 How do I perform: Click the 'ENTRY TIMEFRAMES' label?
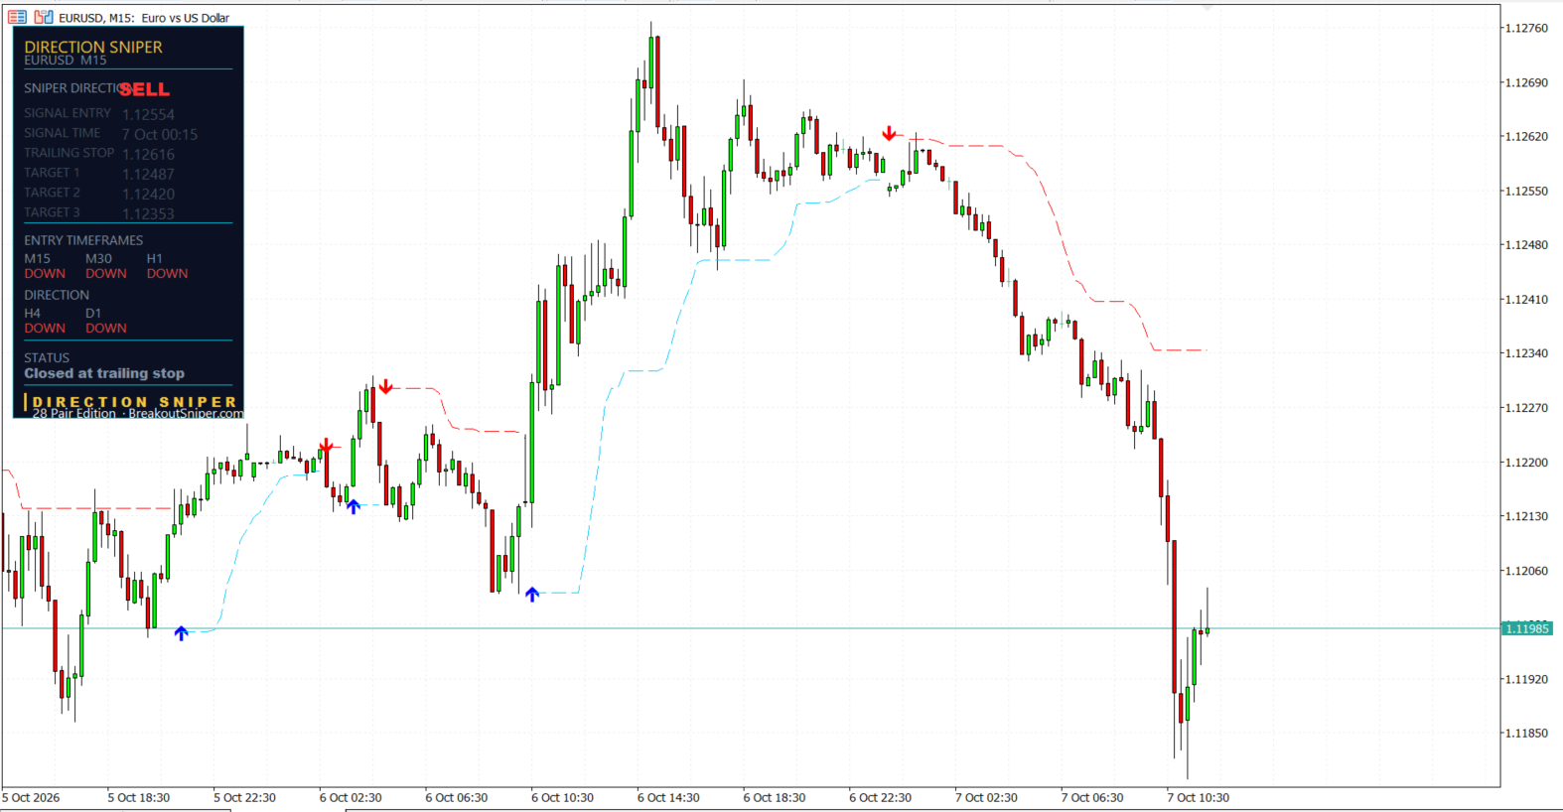tap(83, 240)
